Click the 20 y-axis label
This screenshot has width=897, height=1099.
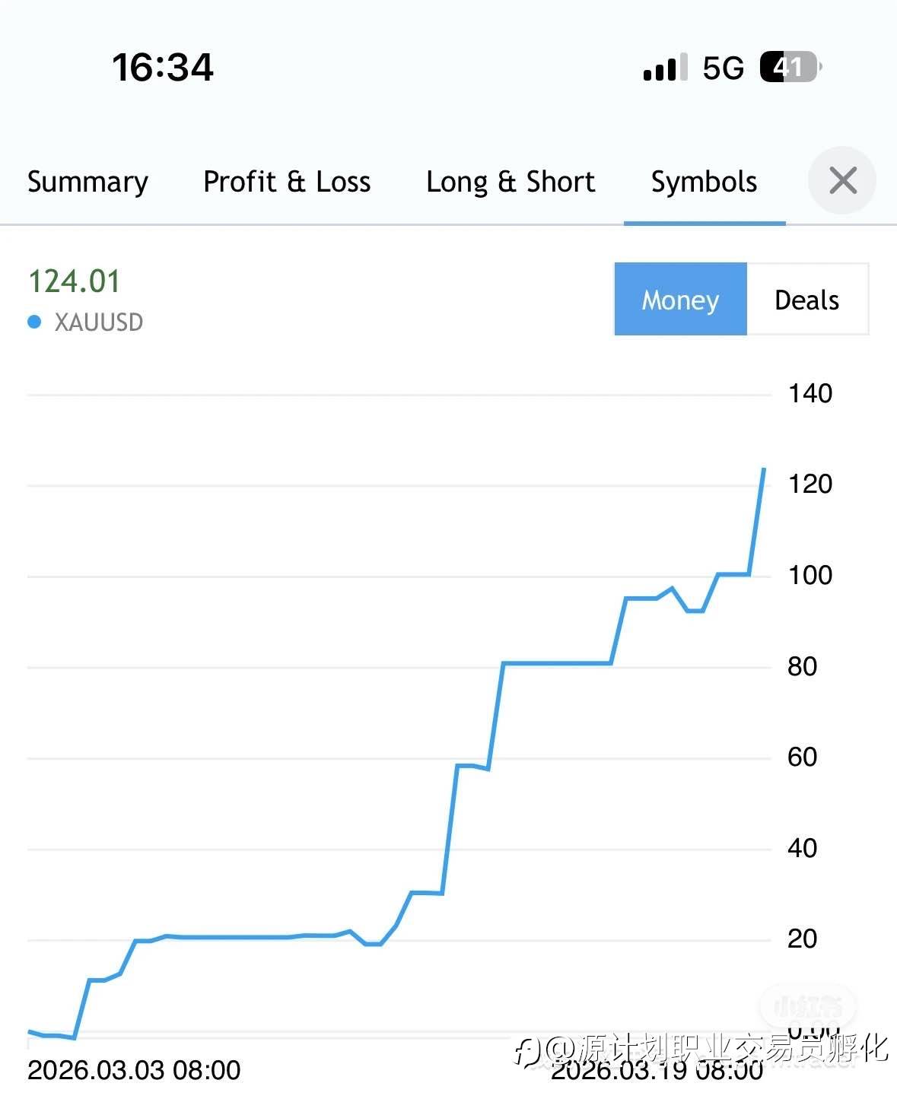(802, 939)
